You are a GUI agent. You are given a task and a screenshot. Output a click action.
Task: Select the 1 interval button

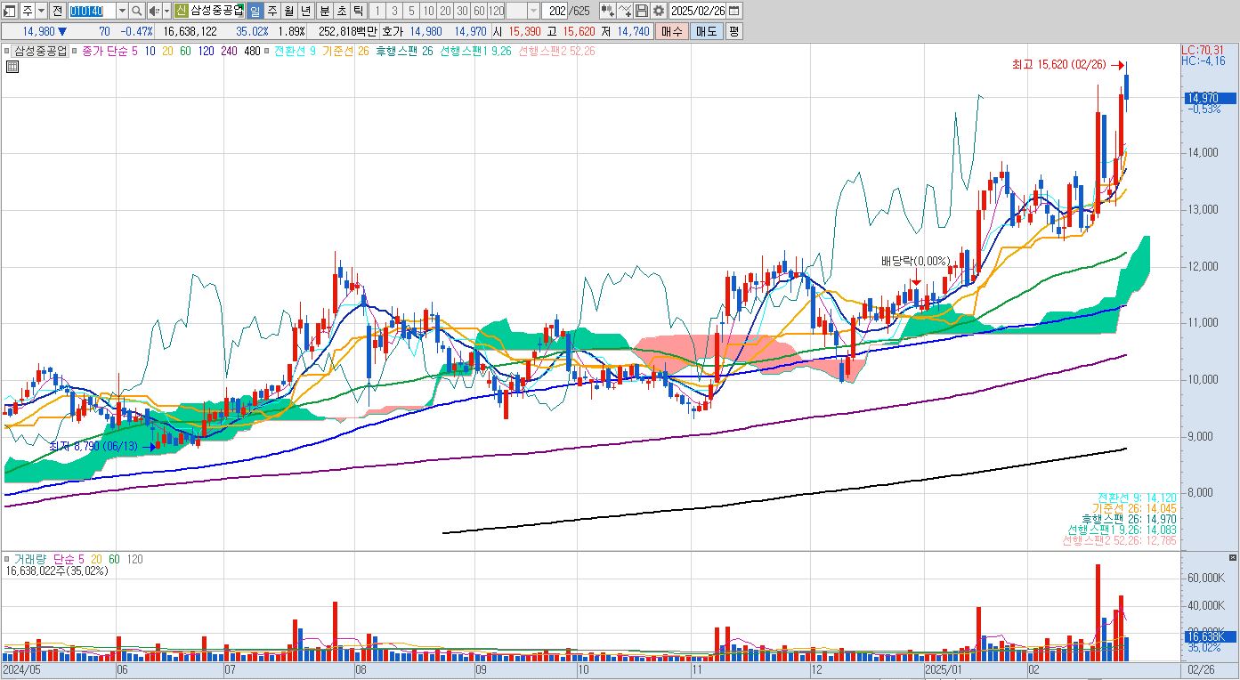377,11
